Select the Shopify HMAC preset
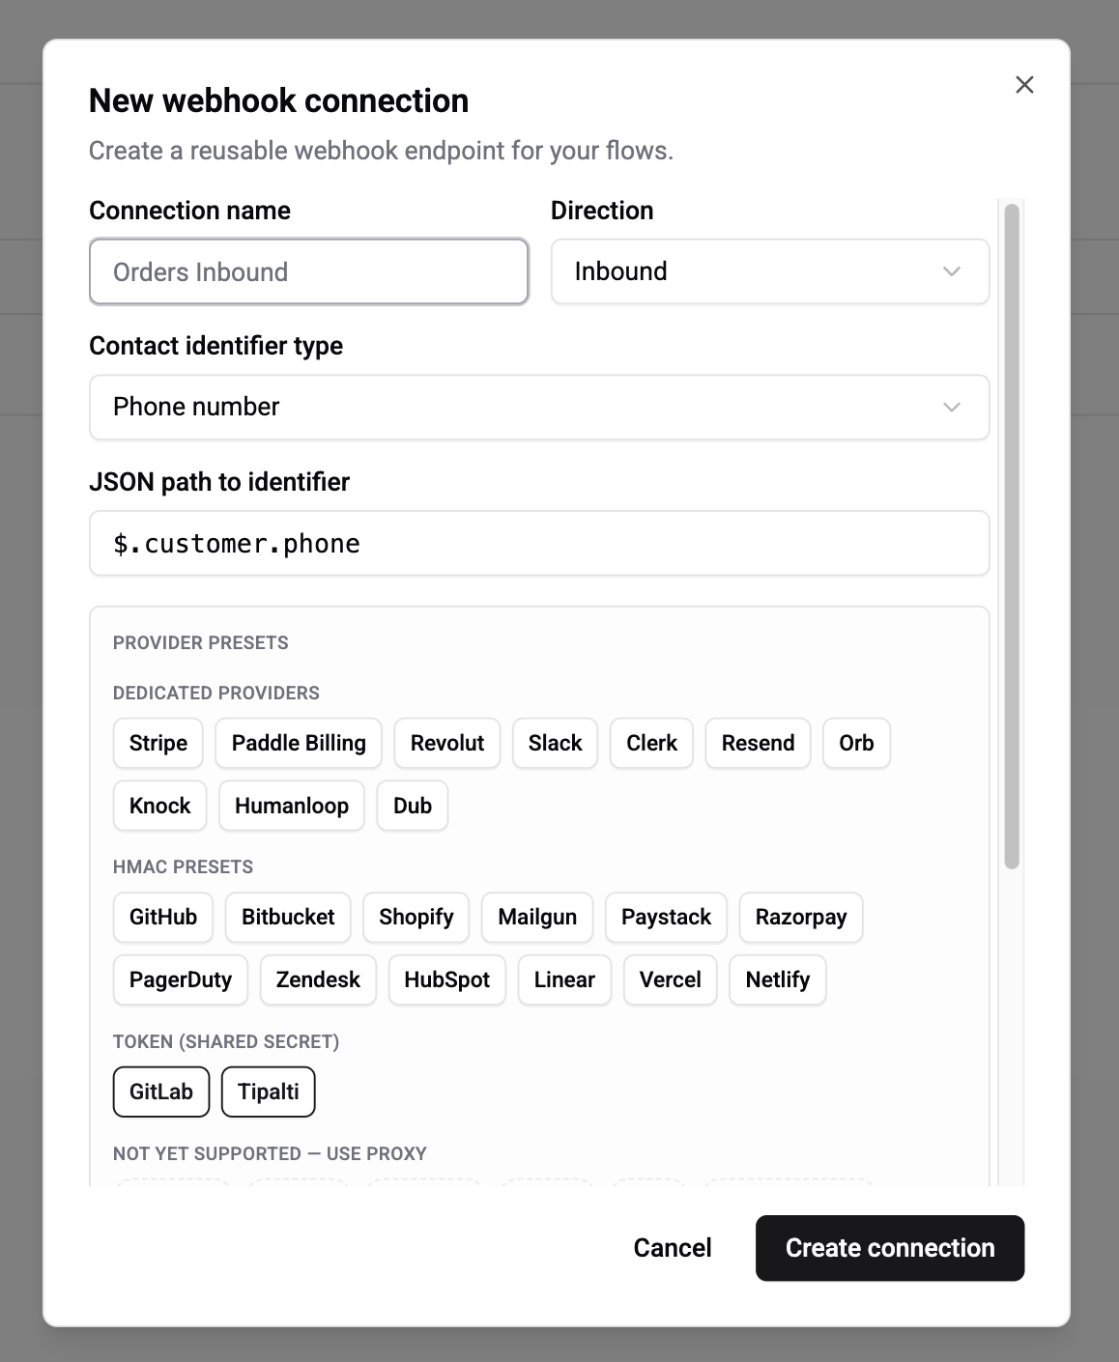Viewport: 1119px width, 1362px height. [416, 917]
